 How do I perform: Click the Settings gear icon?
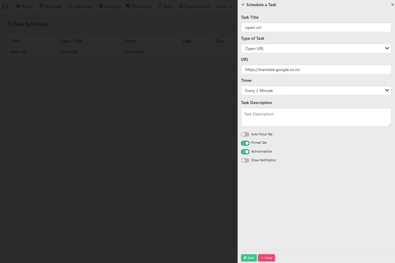tap(101, 6)
